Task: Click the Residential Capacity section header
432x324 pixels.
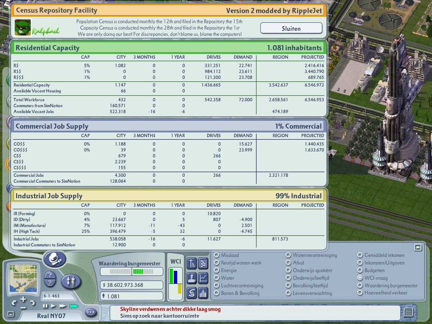Action: pos(169,48)
